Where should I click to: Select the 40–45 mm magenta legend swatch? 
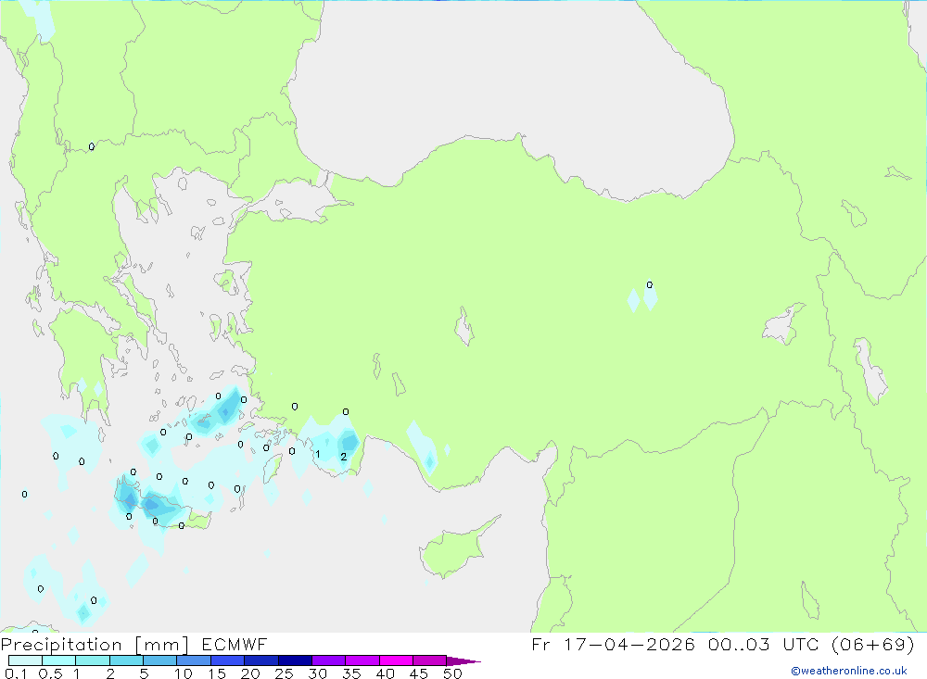click(x=396, y=660)
